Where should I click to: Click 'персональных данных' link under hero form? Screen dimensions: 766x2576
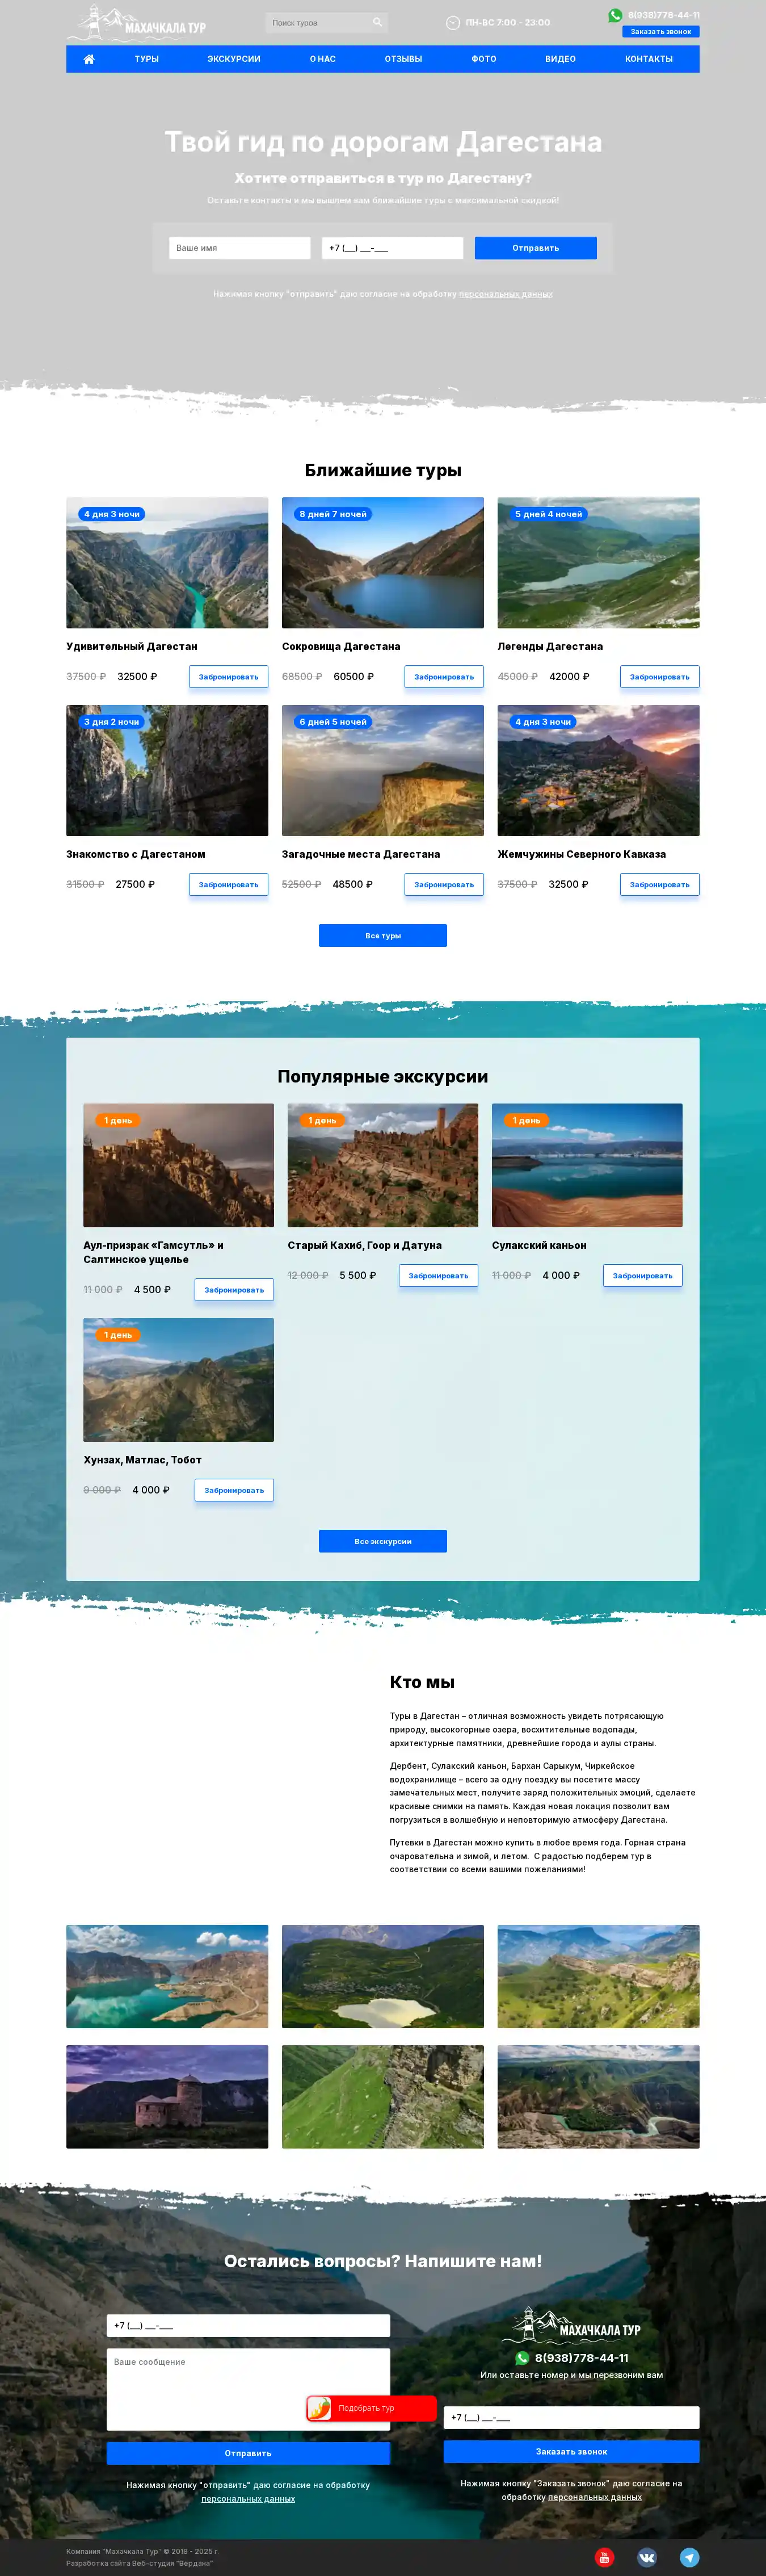coord(505,294)
